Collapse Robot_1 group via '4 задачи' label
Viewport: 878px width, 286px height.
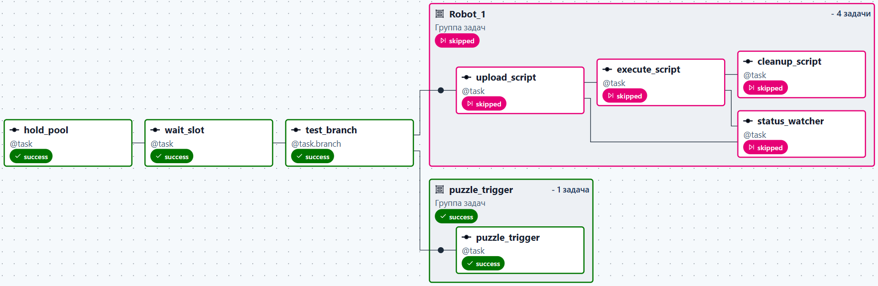point(851,14)
